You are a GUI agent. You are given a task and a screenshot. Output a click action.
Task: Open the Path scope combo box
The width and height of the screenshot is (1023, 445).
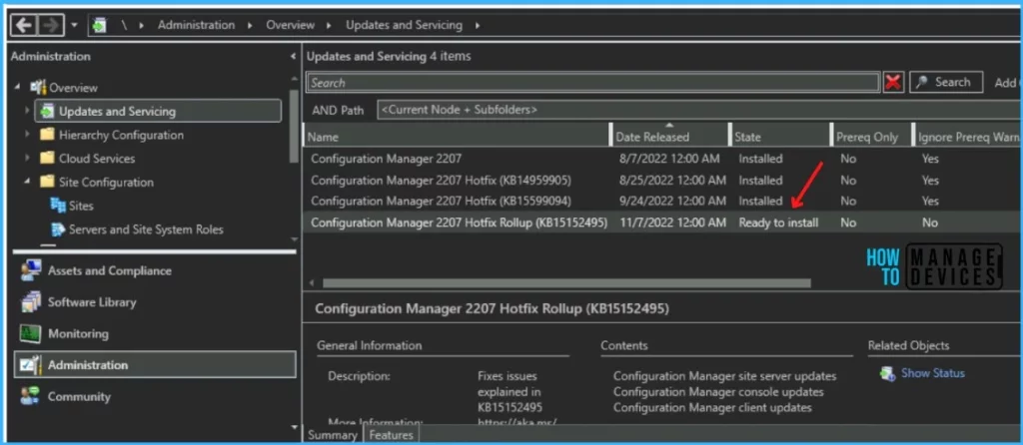[x=699, y=110]
